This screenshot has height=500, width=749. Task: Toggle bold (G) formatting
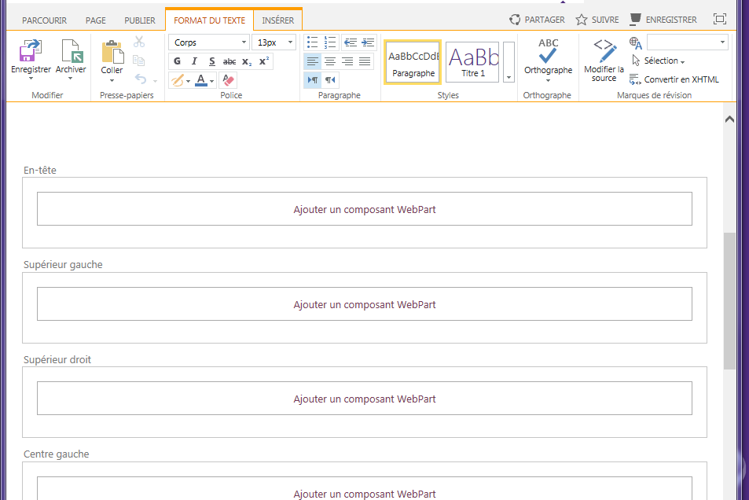point(177,61)
